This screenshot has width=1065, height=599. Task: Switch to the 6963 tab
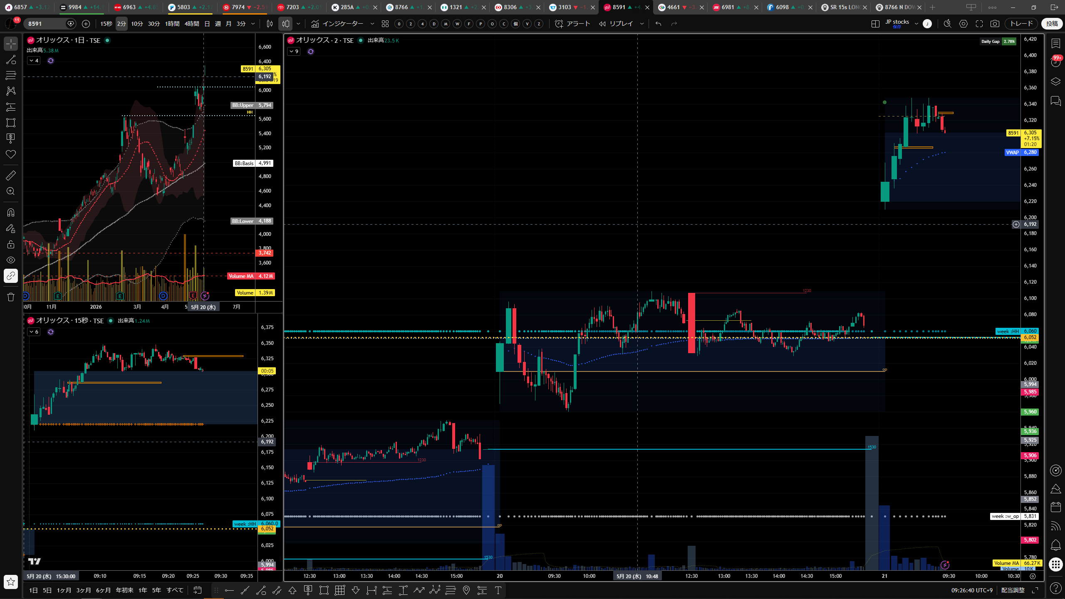point(136,7)
